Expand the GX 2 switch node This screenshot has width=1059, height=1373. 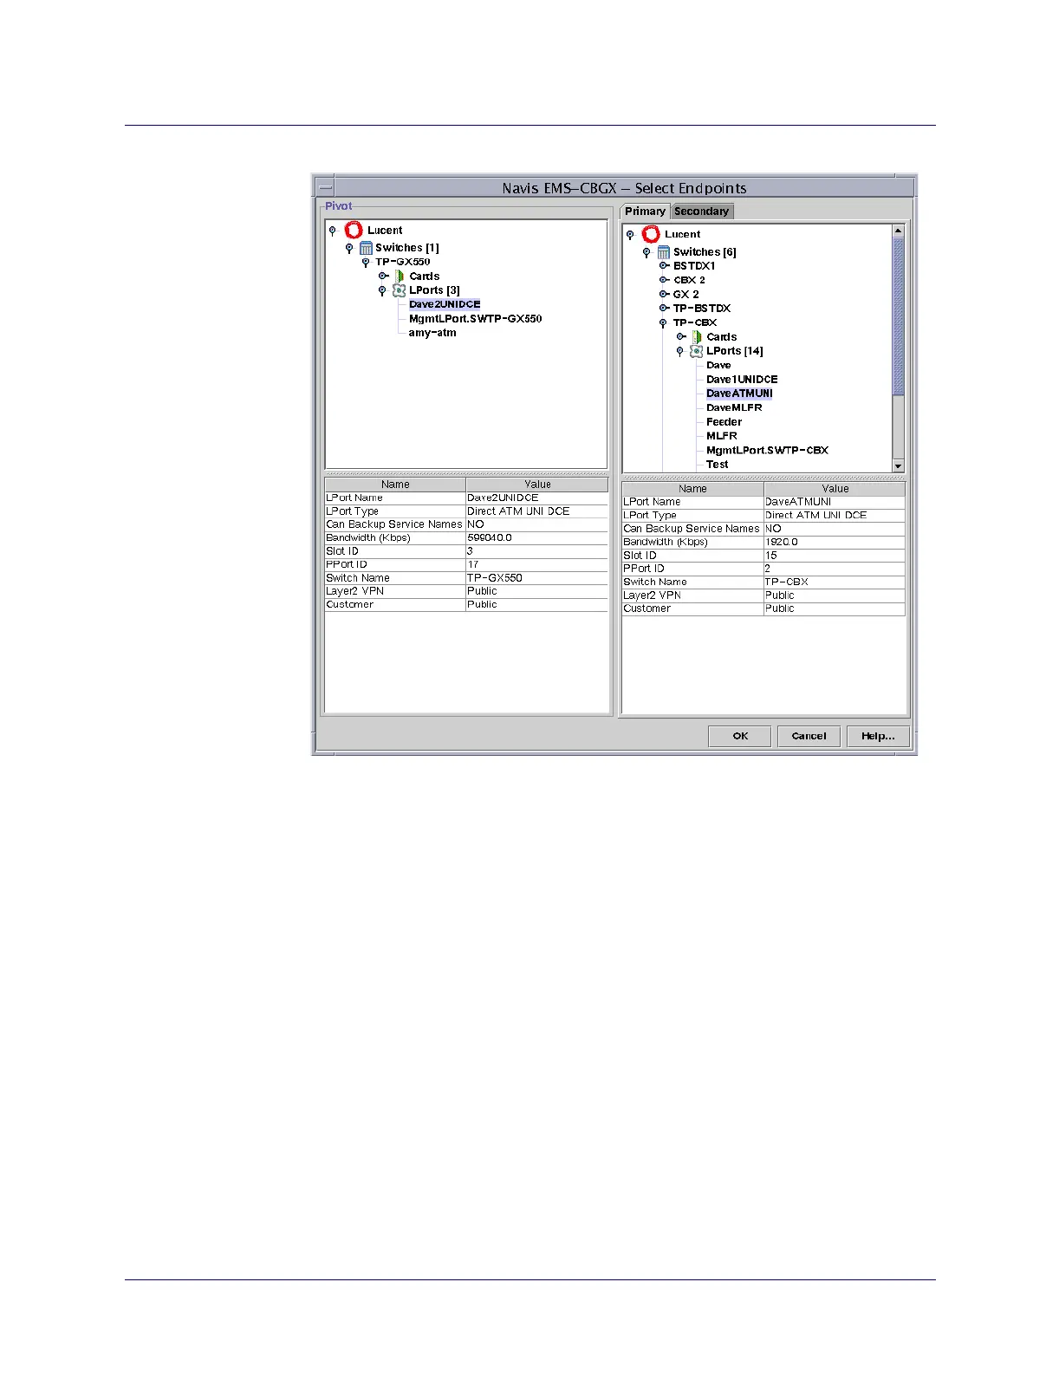pyautogui.click(x=664, y=294)
